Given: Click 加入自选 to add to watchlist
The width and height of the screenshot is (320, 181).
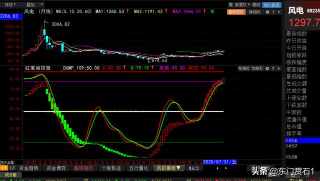Looking at the screenshot, I should click(271, 5).
